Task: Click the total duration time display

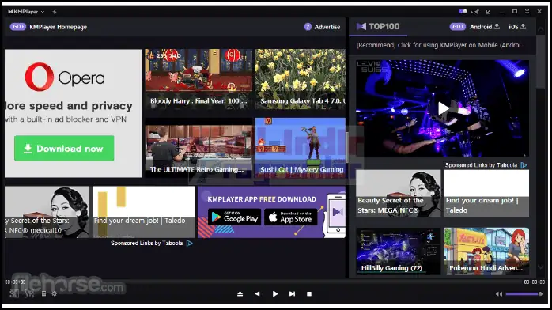Action: [x=535, y=282]
